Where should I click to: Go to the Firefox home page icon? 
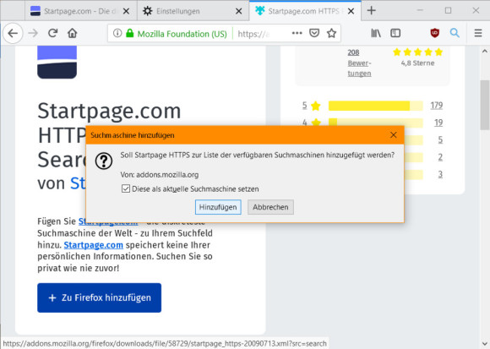[x=72, y=33]
